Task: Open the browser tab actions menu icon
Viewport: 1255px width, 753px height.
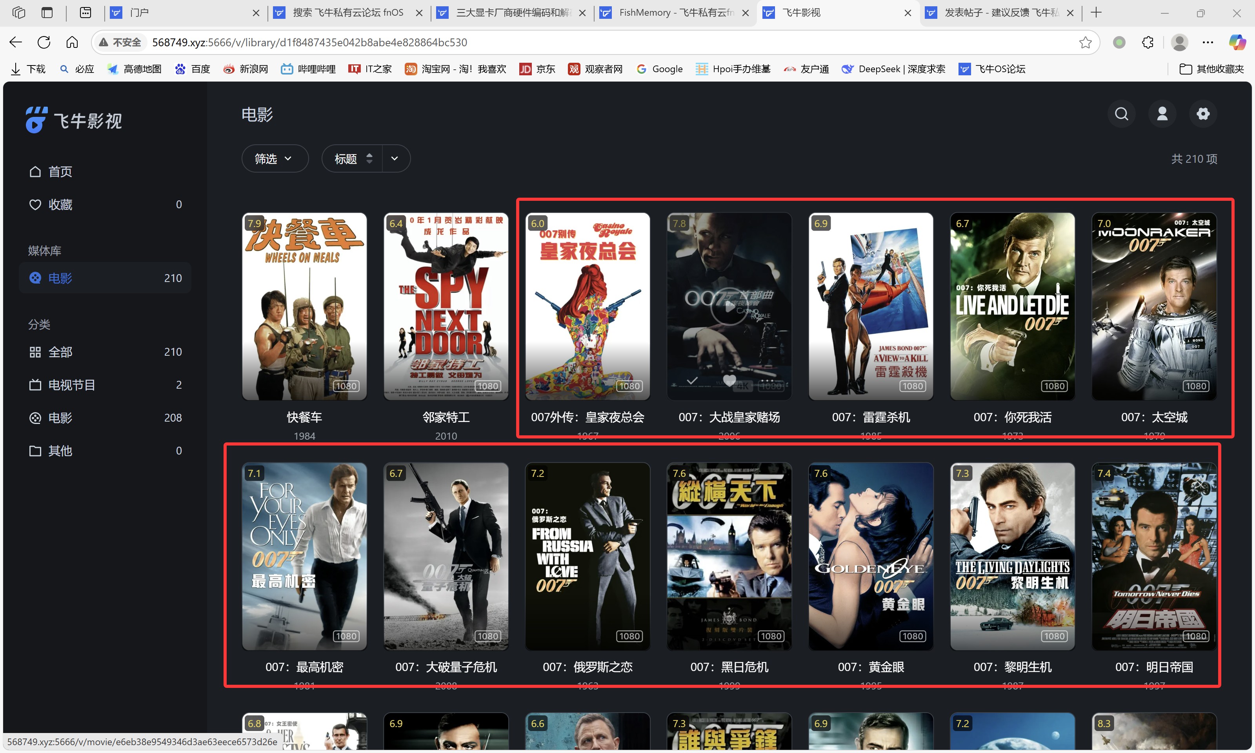Action: point(47,13)
